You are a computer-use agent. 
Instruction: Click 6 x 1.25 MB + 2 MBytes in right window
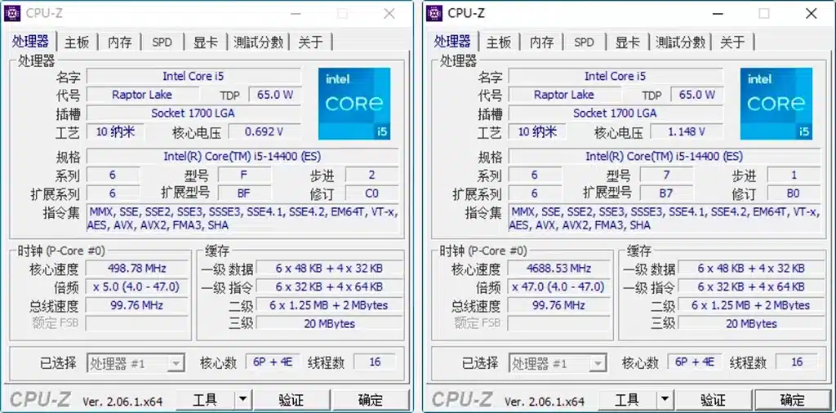751,305
